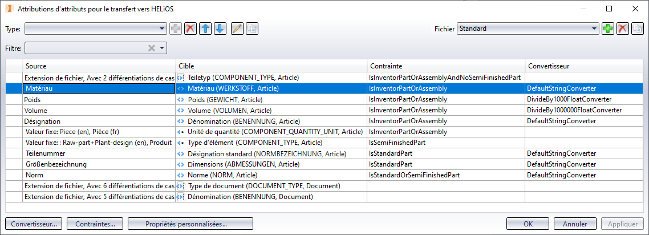Click the copy icon beside the Fichier controls

point(638,29)
